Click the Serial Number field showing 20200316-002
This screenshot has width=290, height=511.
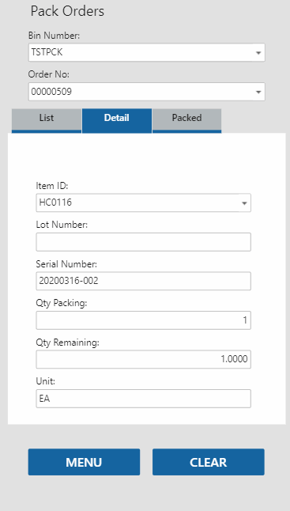[x=143, y=281]
